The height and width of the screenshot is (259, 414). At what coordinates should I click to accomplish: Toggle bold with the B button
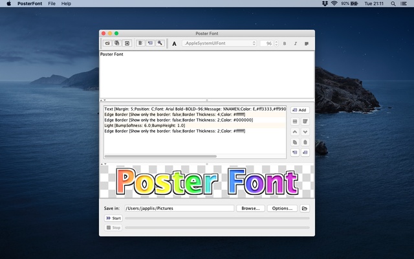[x=285, y=43]
